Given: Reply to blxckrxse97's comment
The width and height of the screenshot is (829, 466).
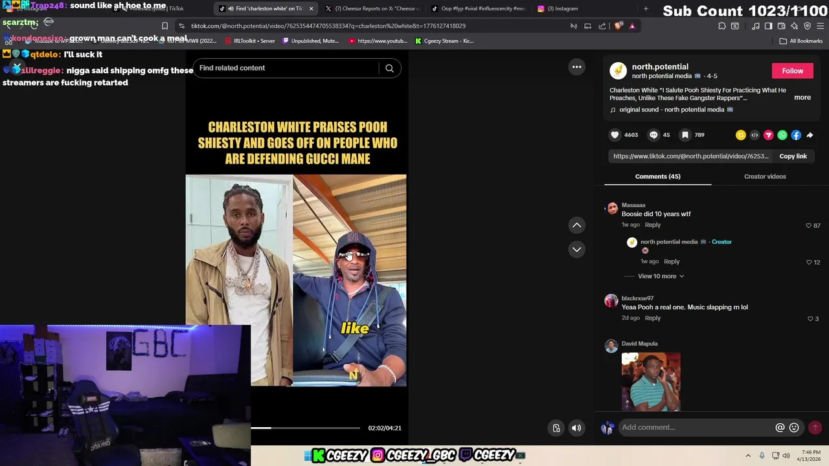Looking at the screenshot, I should [x=653, y=318].
